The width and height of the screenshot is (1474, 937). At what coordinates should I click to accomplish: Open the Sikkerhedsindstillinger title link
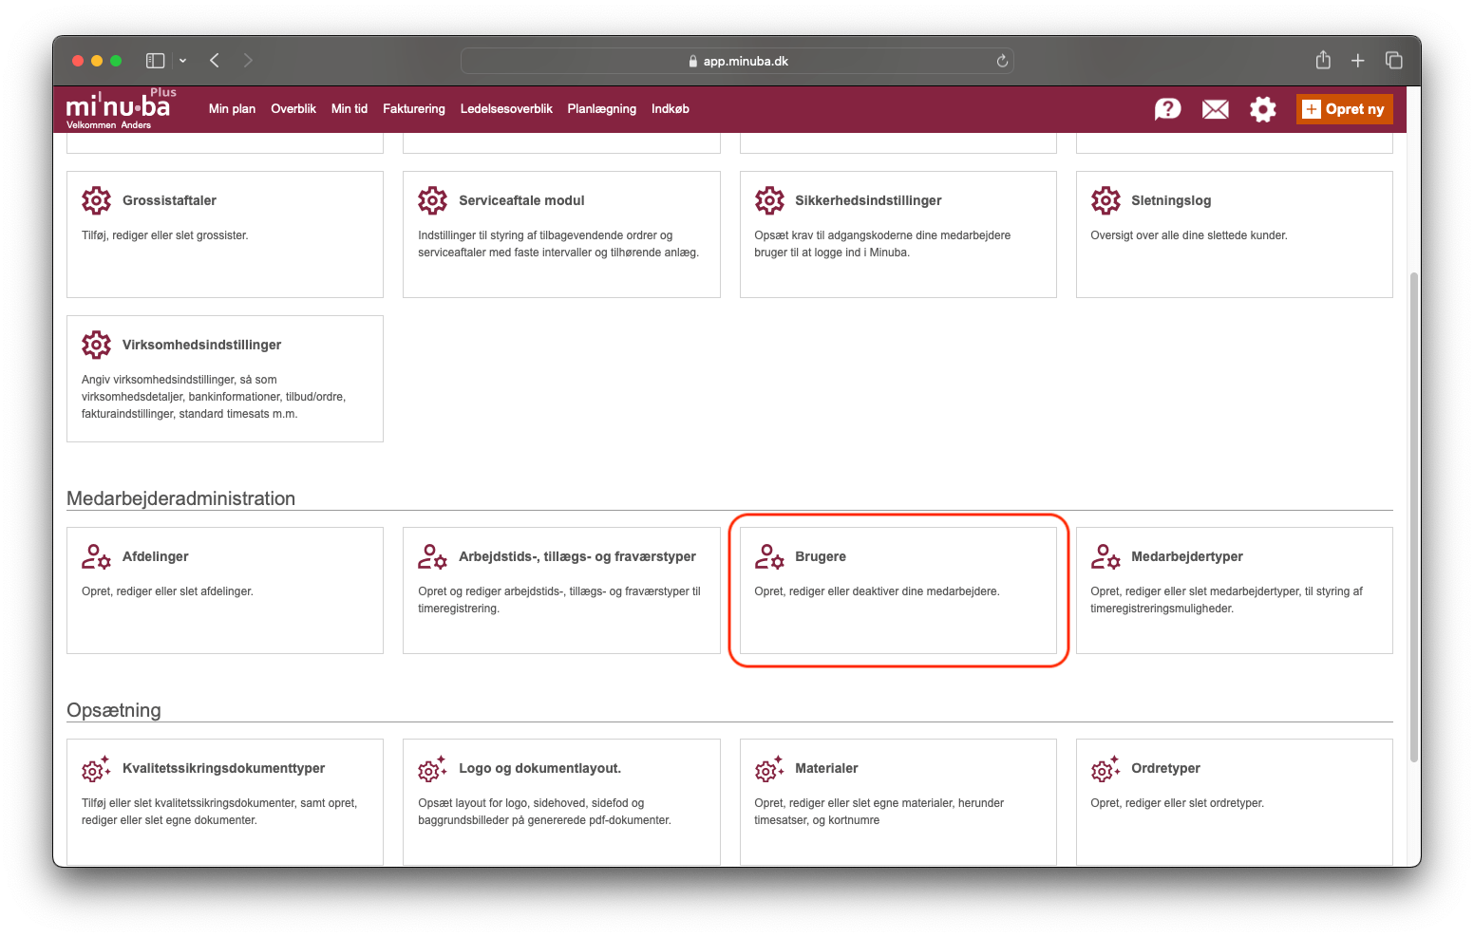[x=868, y=200]
